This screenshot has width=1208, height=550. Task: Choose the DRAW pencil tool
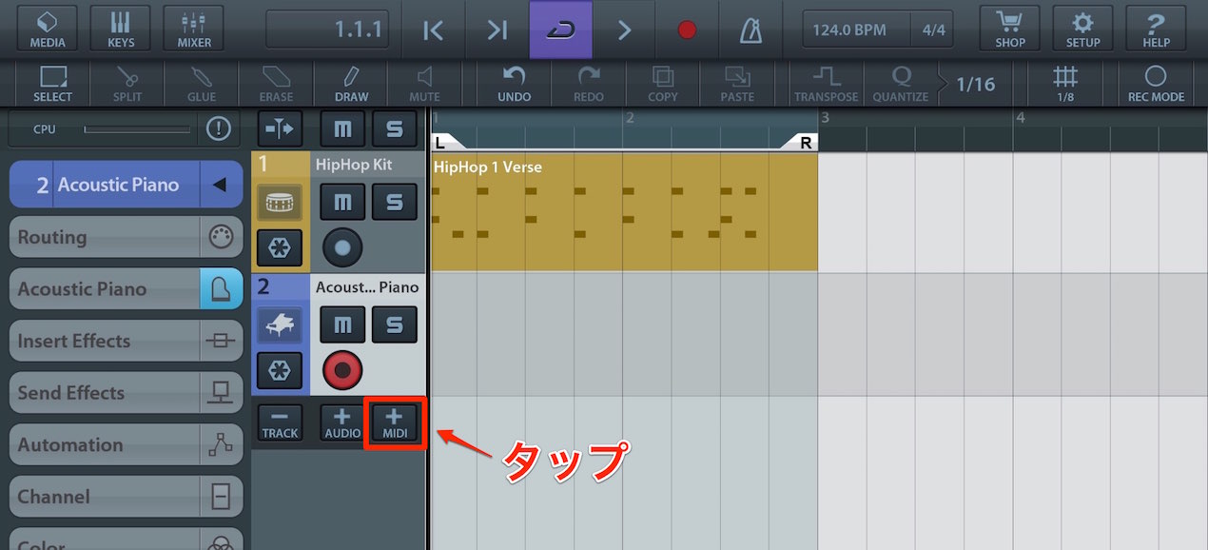point(351,84)
